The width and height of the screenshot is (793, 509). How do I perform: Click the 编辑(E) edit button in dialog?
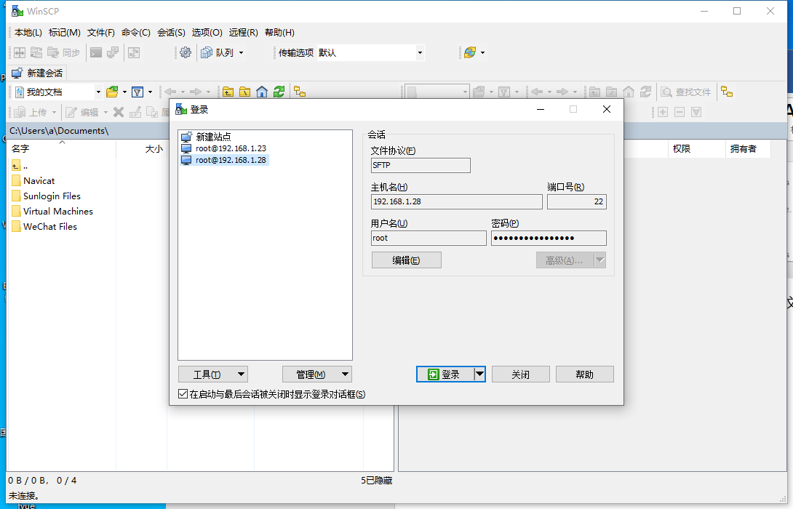[x=406, y=260]
